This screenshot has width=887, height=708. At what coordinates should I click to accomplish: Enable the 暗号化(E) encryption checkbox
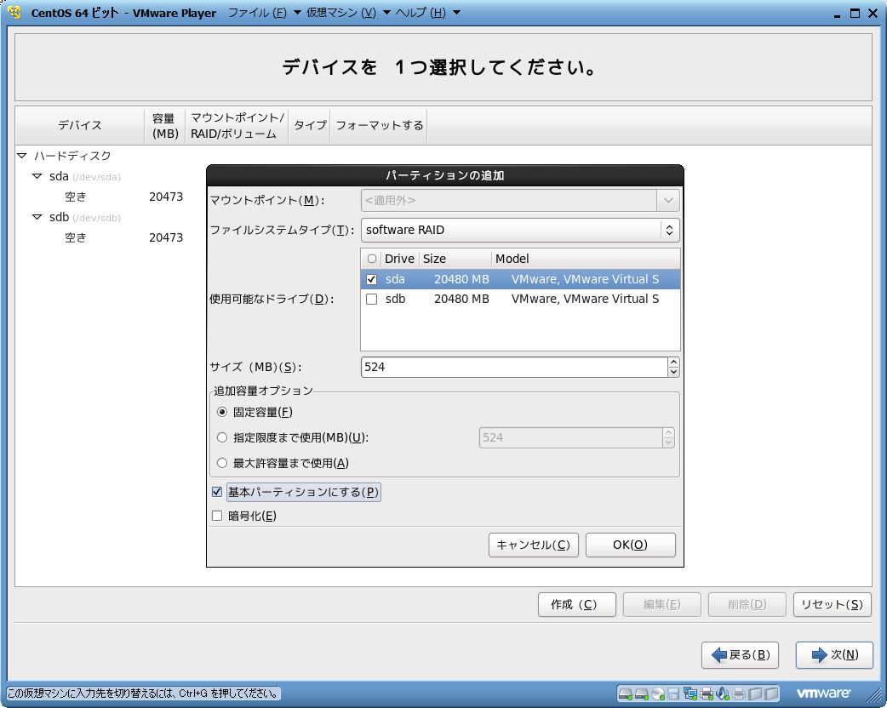(217, 516)
